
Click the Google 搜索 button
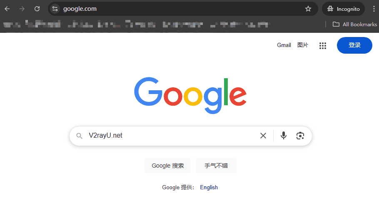coord(168,166)
